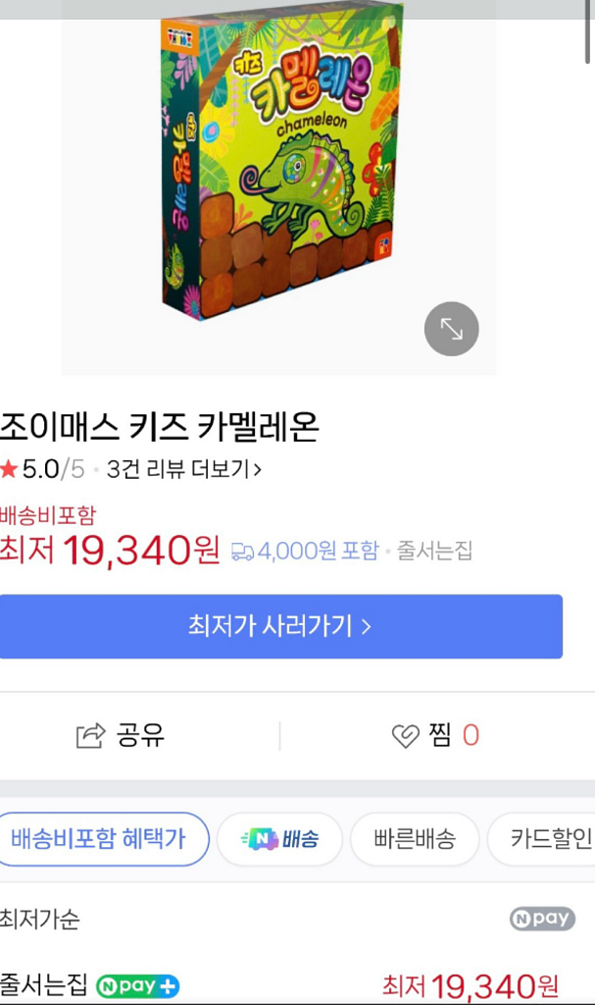Toggle the 카드할인 filter chip
This screenshot has width=595, height=1005.
click(544, 839)
